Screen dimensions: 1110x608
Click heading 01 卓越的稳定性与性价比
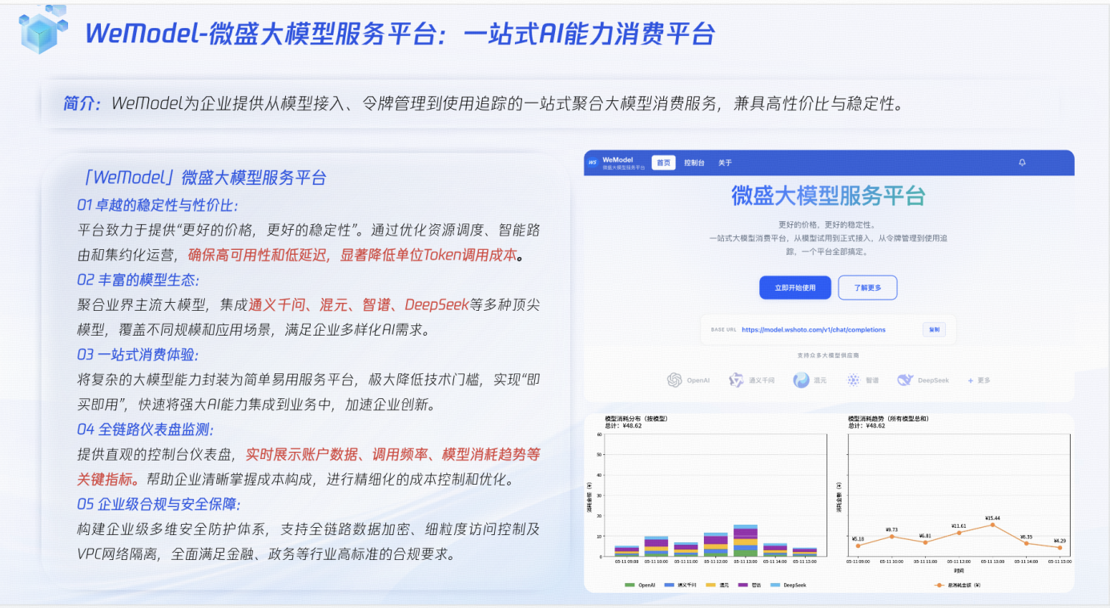pos(157,205)
